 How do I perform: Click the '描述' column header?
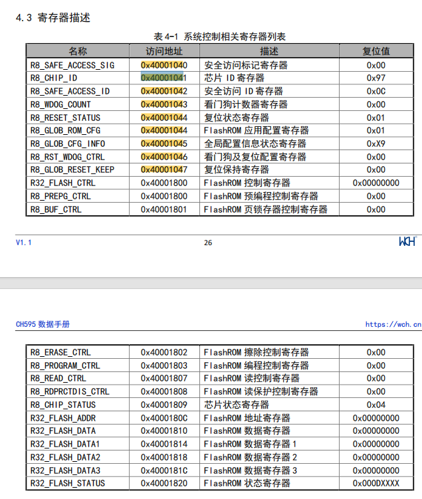[x=269, y=51]
